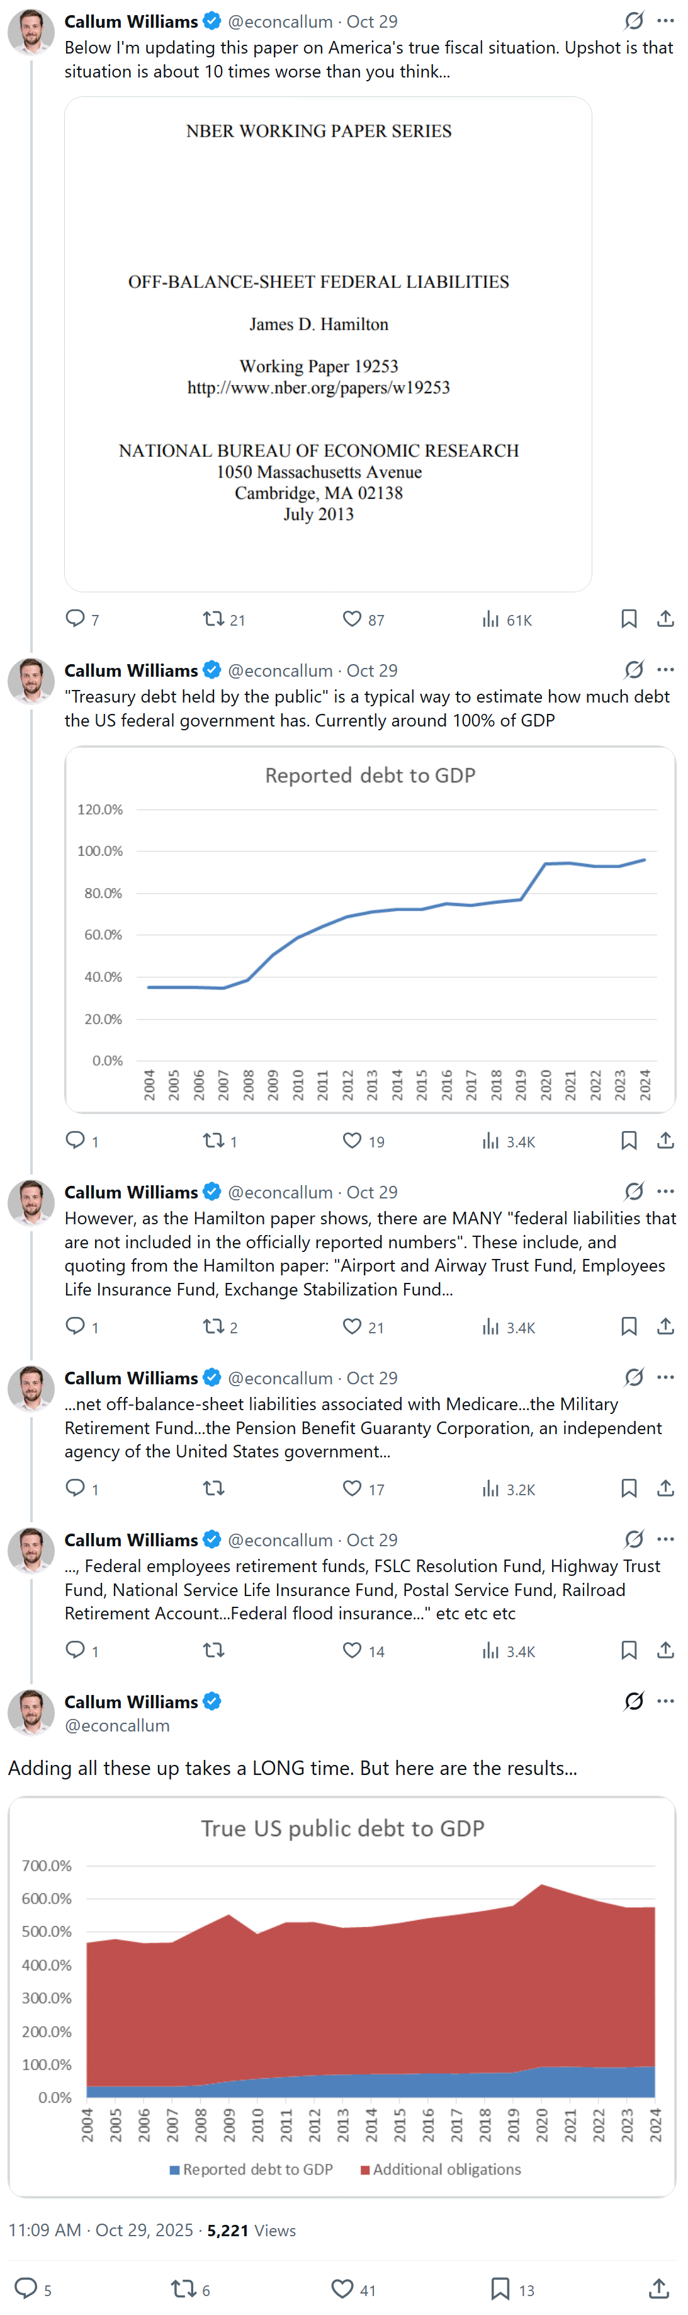Open Callum Williams profile name on first tweet
This screenshot has width=688, height=2315.
click(x=131, y=21)
